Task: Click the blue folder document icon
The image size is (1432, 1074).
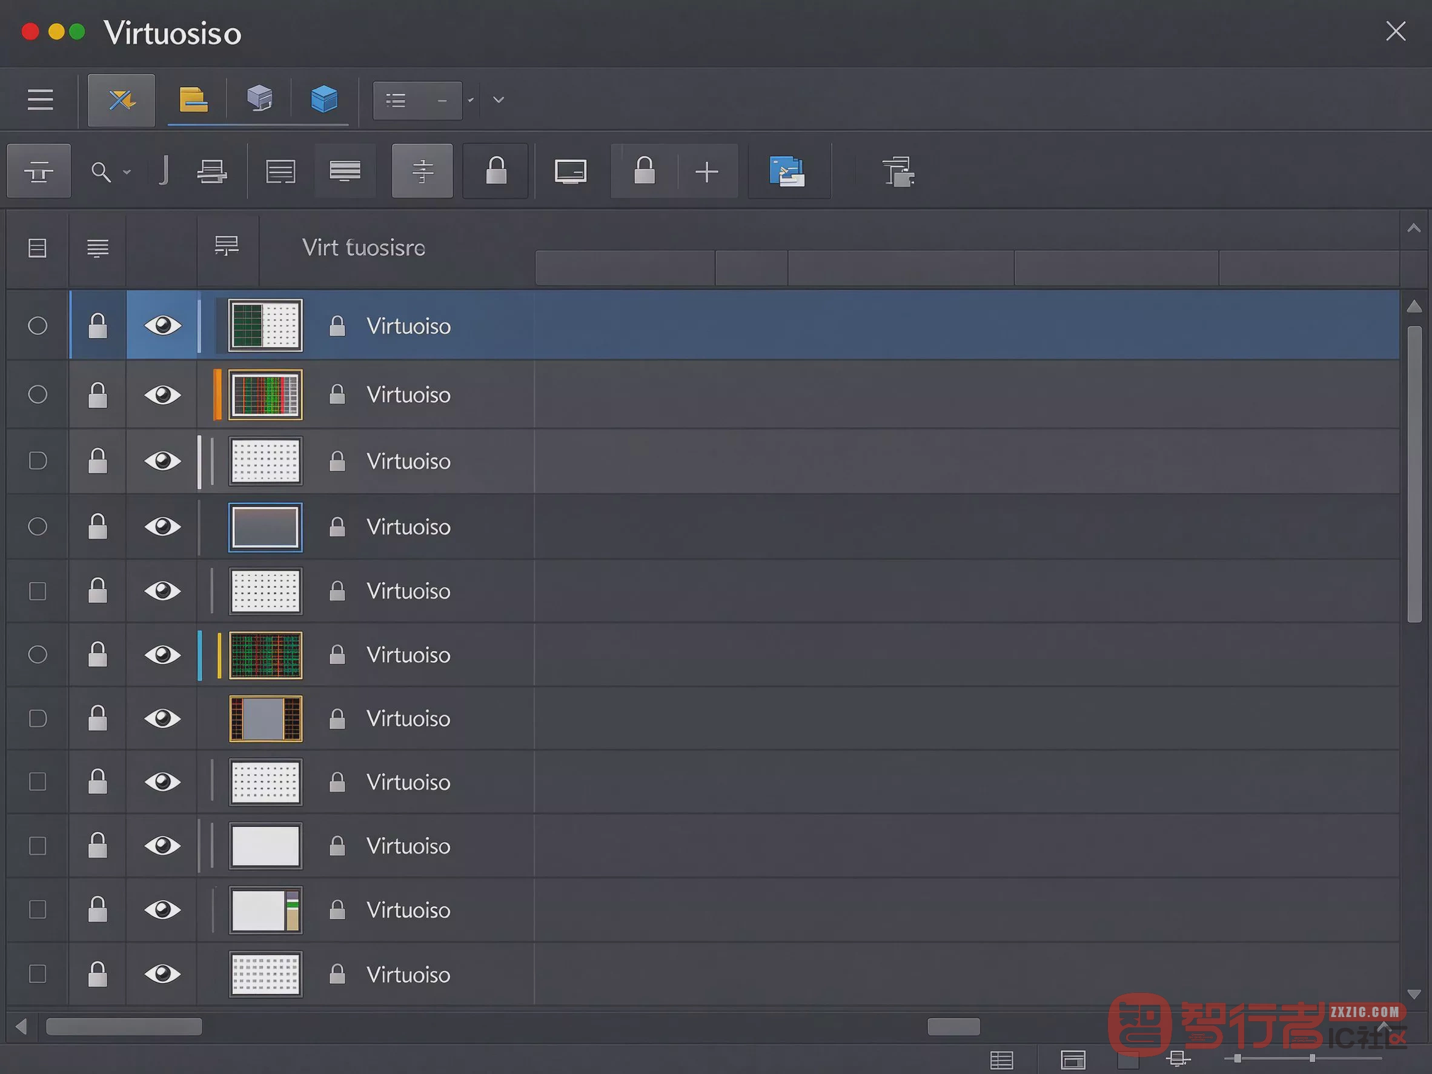Action: click(786, 171)
